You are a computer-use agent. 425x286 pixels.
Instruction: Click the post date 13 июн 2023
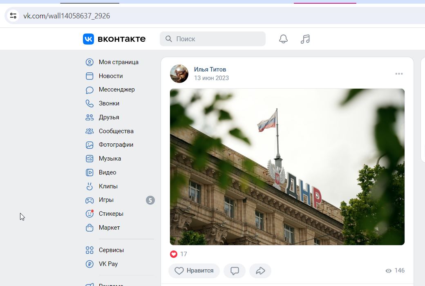(x=211, y=78)
